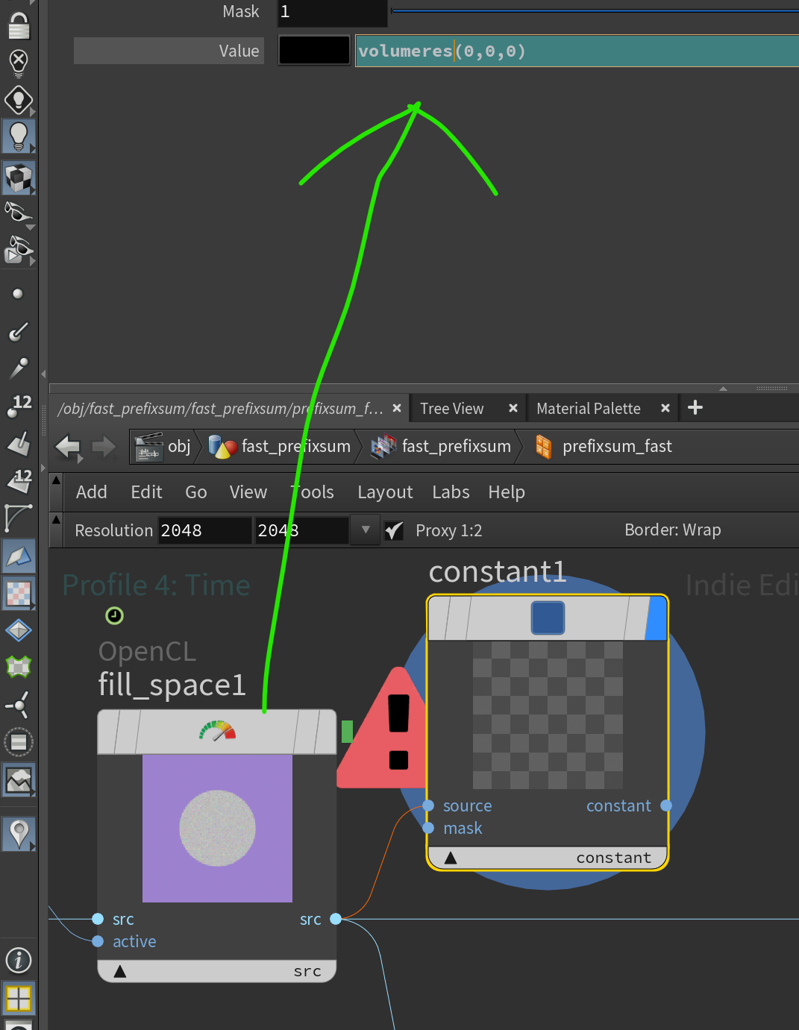799x1030 pixels.
Task: Click the performance gauge icon on fill_space1
Action: (217, 731)
